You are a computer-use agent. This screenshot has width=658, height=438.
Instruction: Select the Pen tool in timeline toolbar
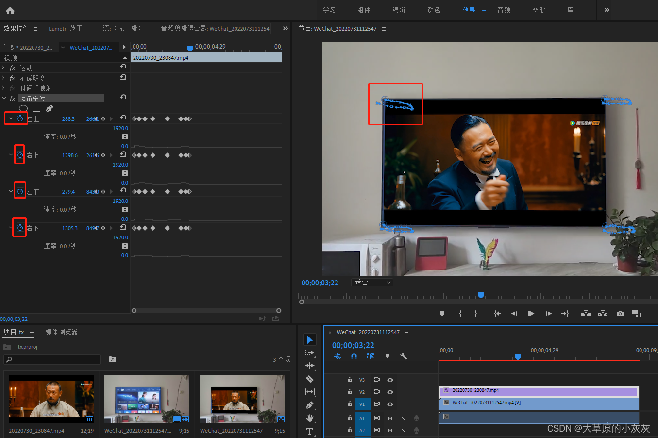coord(309,405)
